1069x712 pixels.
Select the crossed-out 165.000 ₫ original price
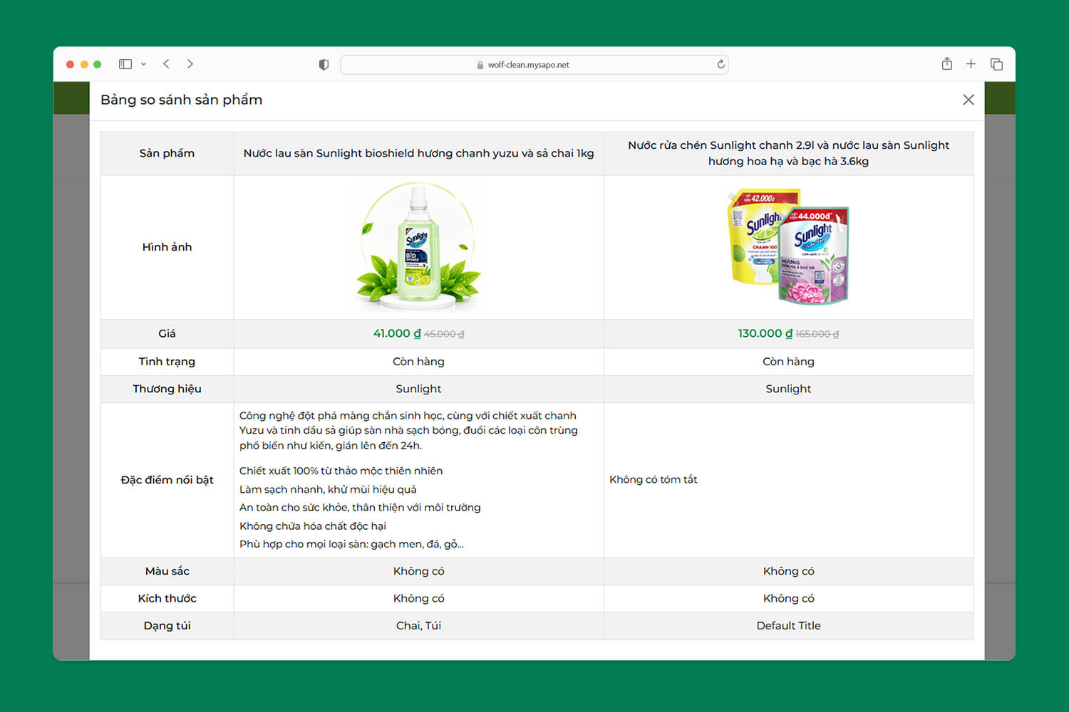(817, 334)
